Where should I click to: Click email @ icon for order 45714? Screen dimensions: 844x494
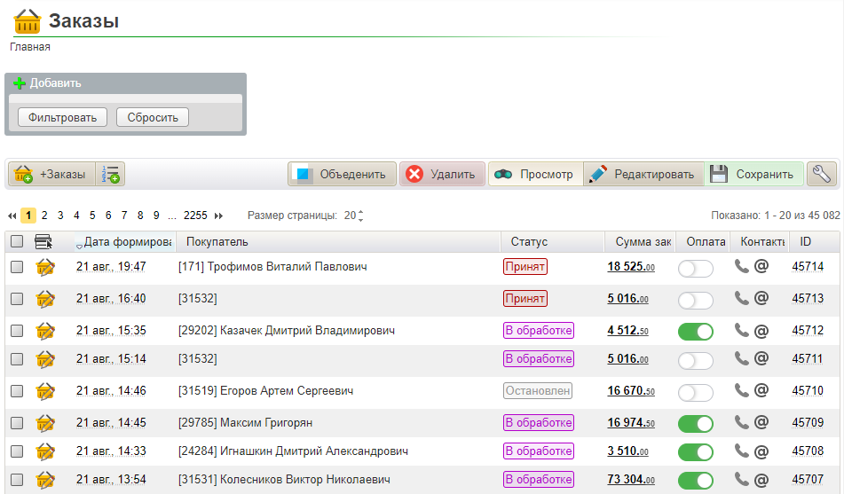click(761, 266)
